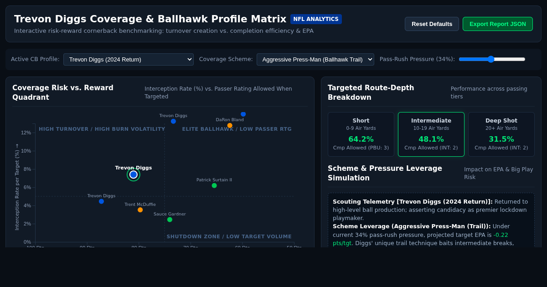547x287 pixels.
Task: Adjust the Pass-Rush Pressure slider
Action: pos(492,59)
